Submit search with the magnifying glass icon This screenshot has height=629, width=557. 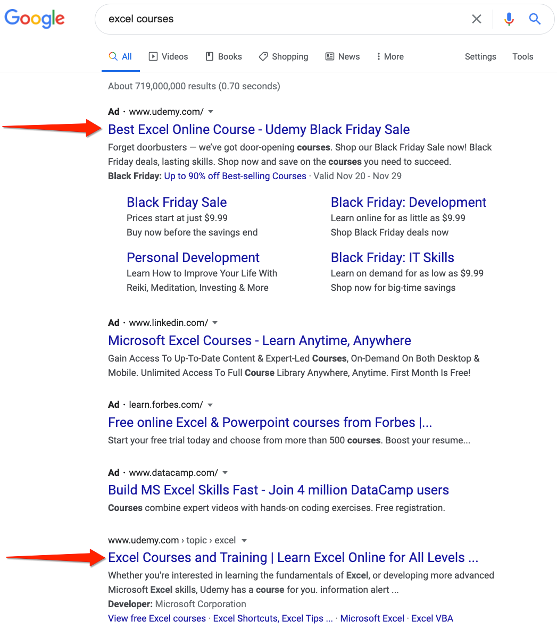pos(535,19)
